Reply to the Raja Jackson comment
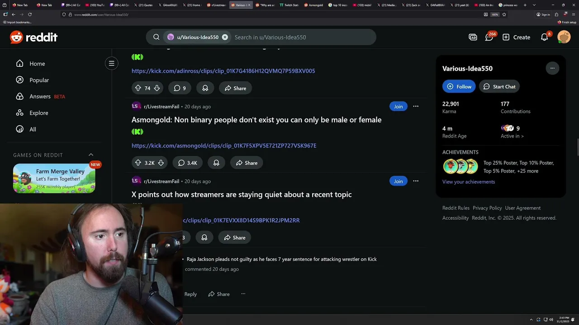Screen dimensions: 579x325 click(x=190, y=294)
